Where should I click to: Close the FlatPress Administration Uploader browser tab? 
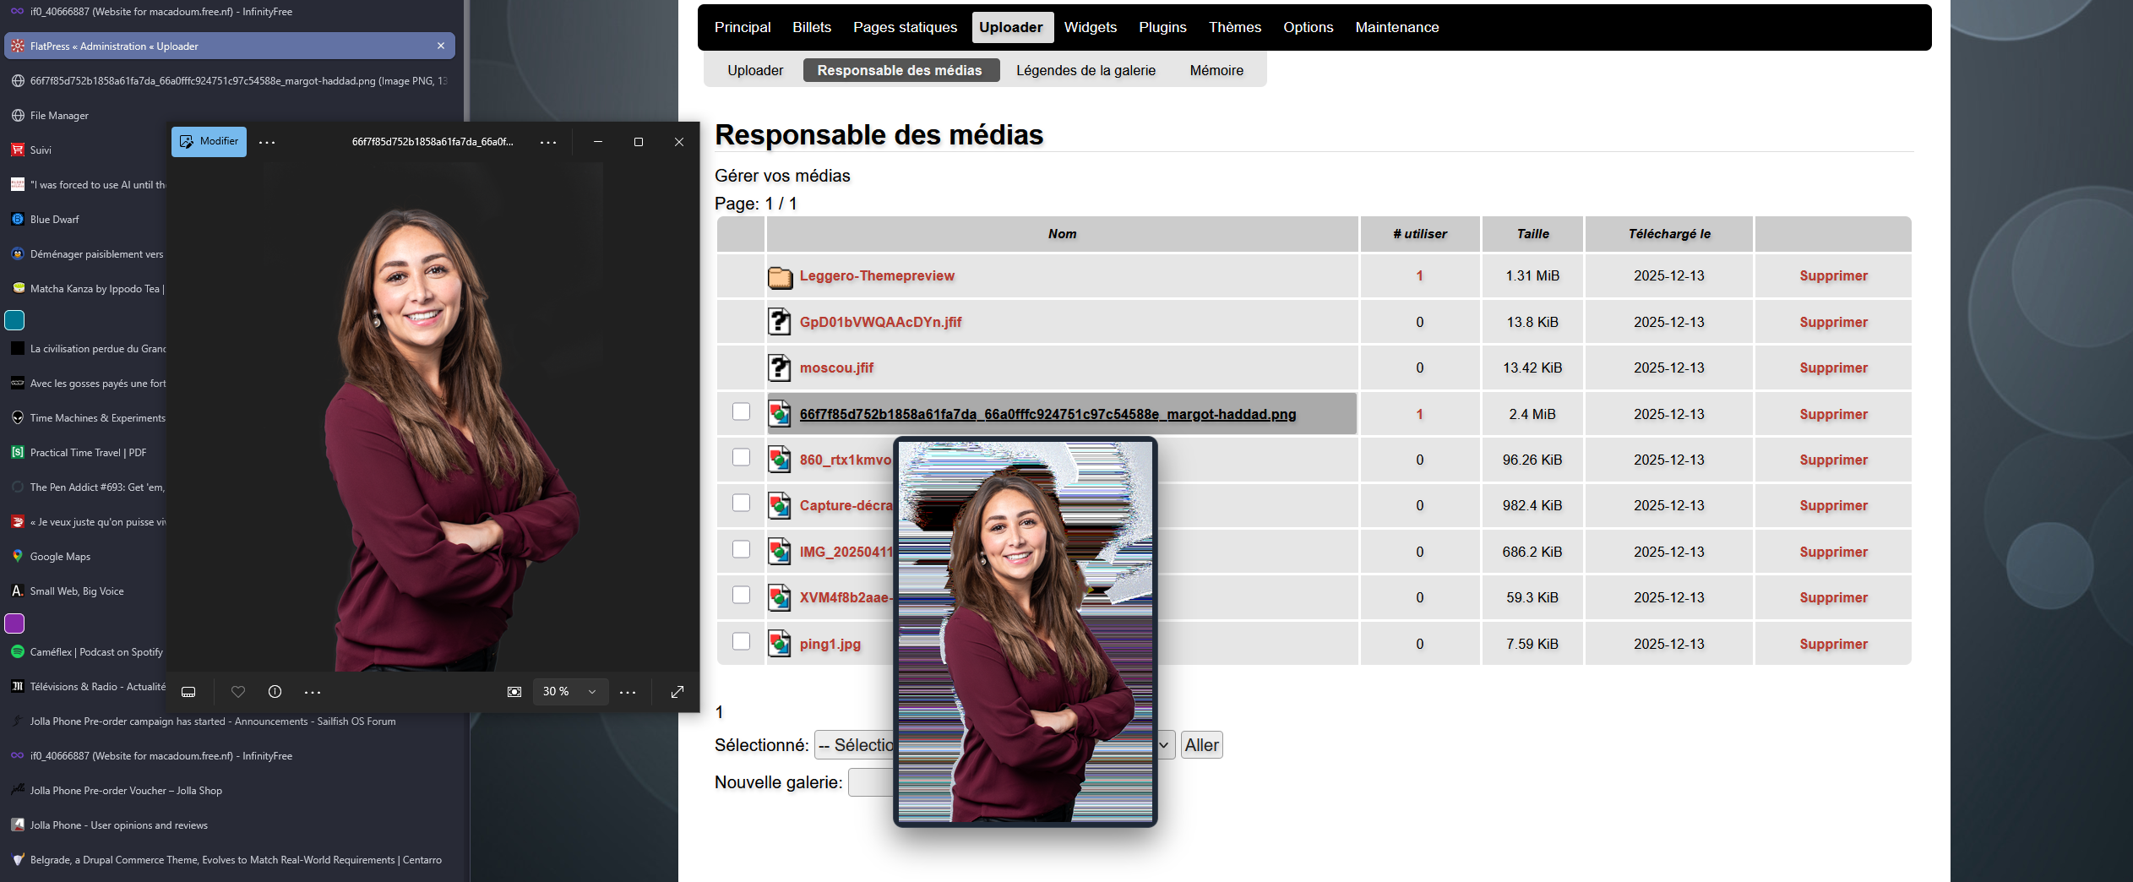pos(441,46)
